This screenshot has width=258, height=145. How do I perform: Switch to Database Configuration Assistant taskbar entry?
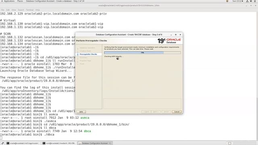[x=95, y=143]
